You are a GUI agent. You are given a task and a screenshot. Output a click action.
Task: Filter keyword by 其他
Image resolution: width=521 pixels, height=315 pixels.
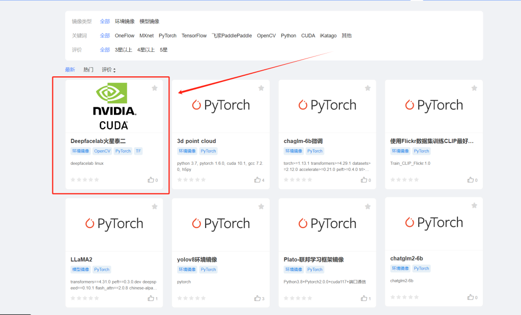pos(346,36)
